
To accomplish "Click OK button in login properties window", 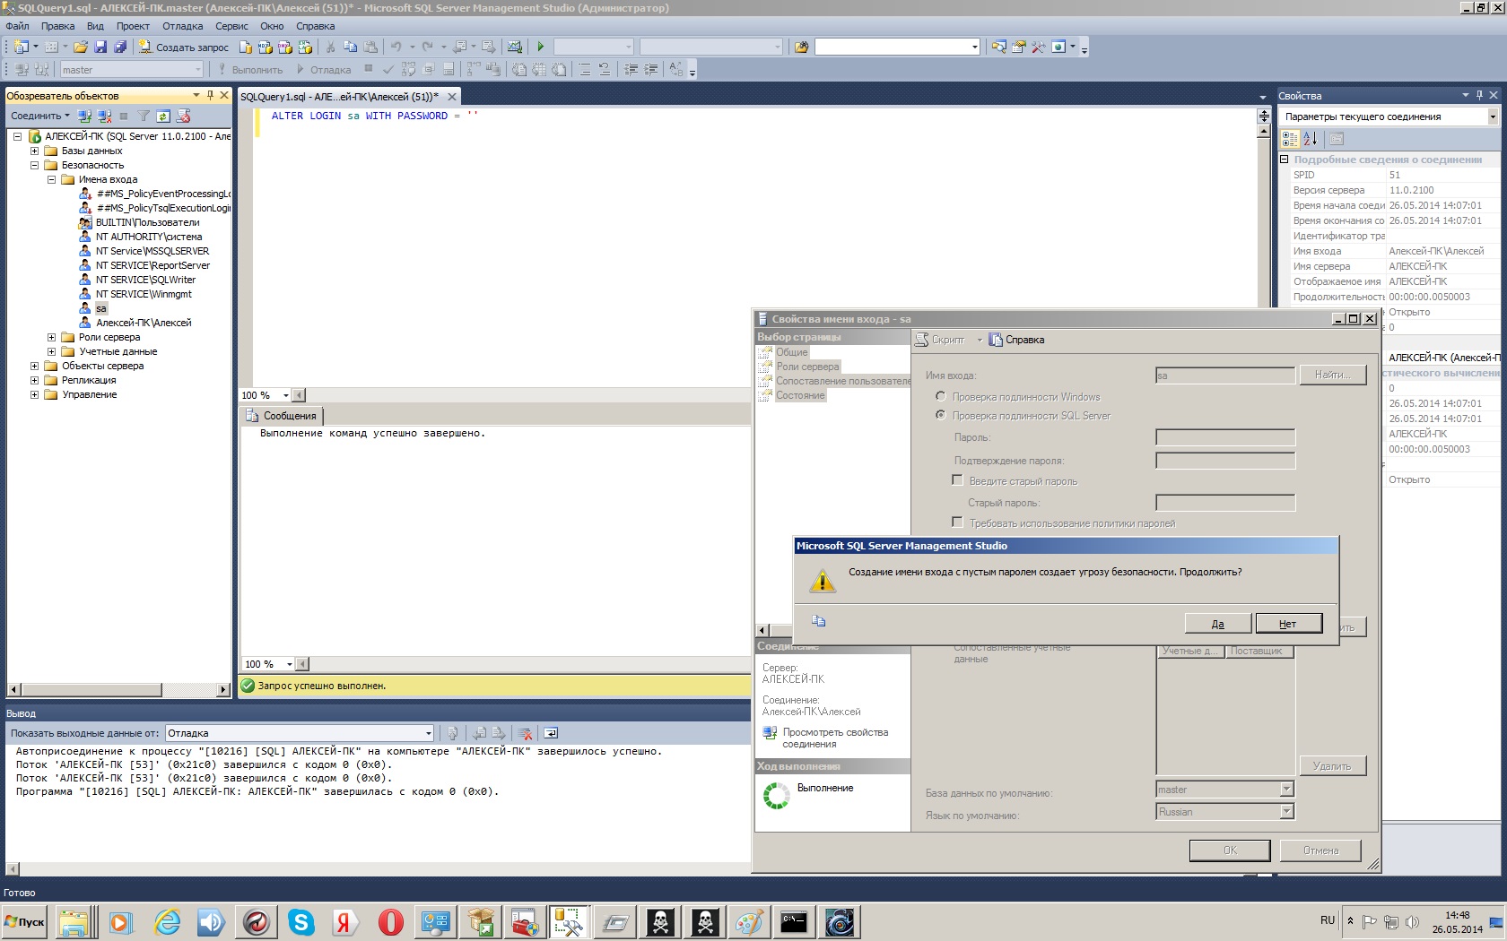I will coord(1230,850).
